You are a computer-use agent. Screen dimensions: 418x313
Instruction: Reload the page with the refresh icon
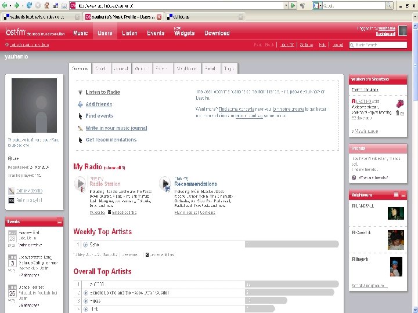(x=30, y=5)
